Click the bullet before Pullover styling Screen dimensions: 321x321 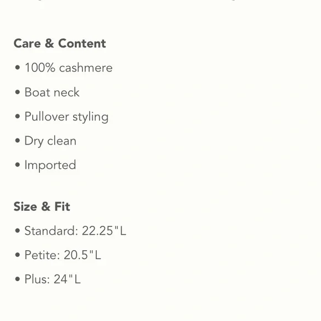pos(18,116)
